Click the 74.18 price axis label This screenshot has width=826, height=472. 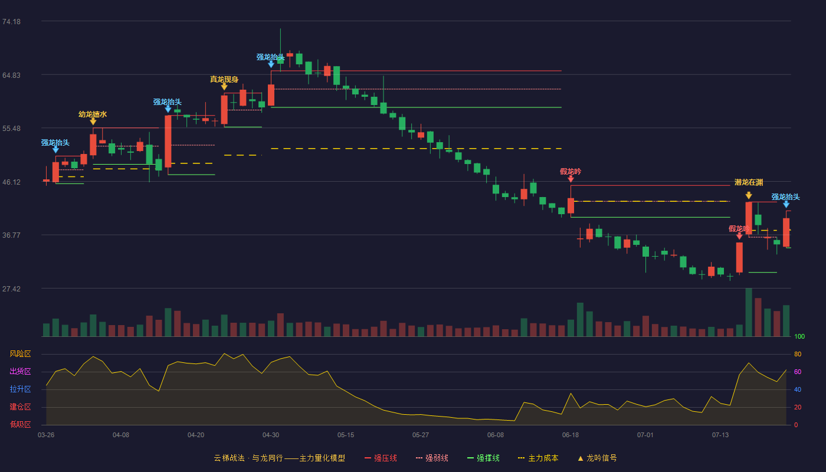tap(11, 22)
